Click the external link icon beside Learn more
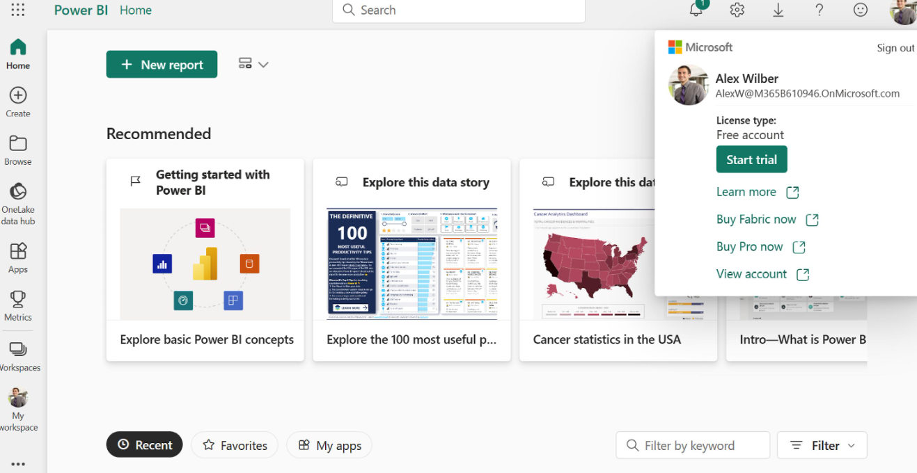 pos(792,192)
